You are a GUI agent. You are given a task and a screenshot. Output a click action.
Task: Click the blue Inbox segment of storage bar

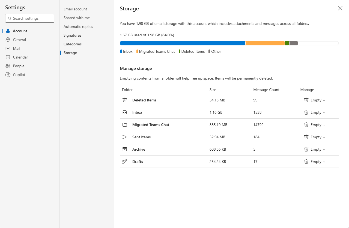pyautogui.click(x=183, y=43)
